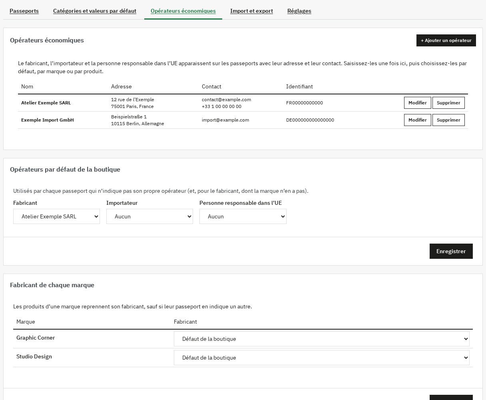Modify the Atelier Exemple SARL operator
This screenshot has width=486, height=400.
(417, 103)
